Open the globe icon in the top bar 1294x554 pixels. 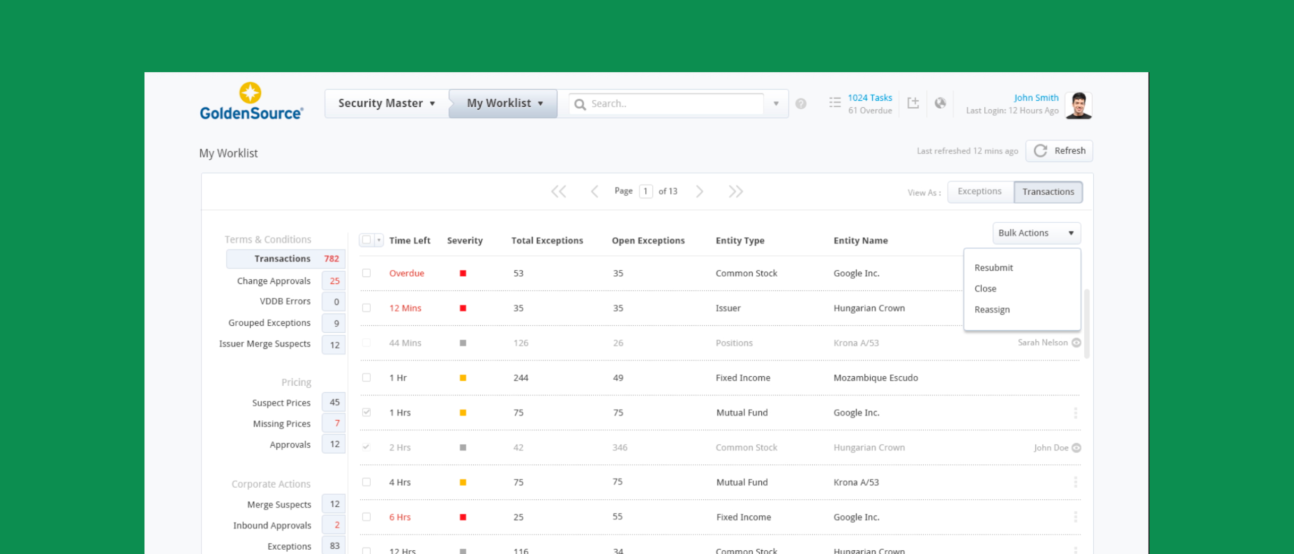pos(941,103)
